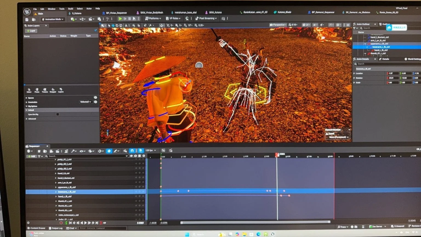Open the Sequencer curve editor icon
The image size is (421, 237).
tap(163, 150)
